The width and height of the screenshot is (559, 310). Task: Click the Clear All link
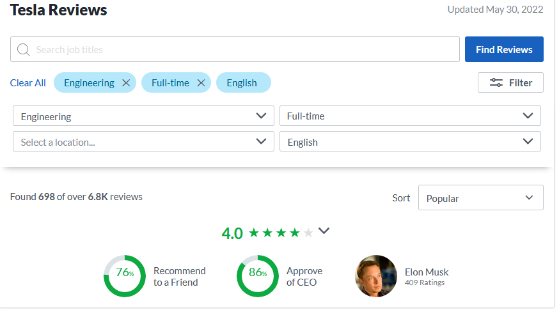click(x=28, y=82)
